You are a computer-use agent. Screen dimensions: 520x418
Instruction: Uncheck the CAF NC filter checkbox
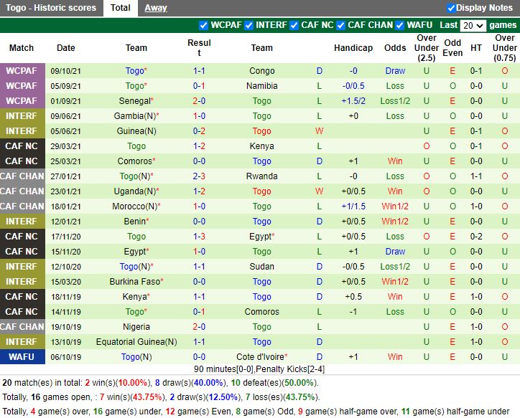[x=294, y=26]
